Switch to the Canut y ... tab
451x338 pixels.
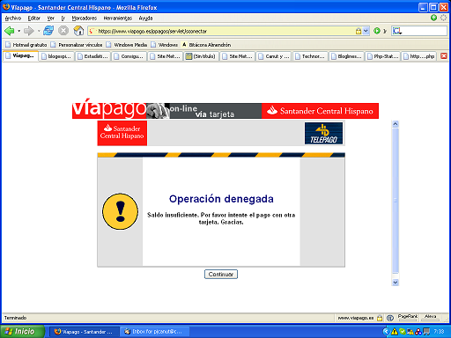(x=273, y=56)
